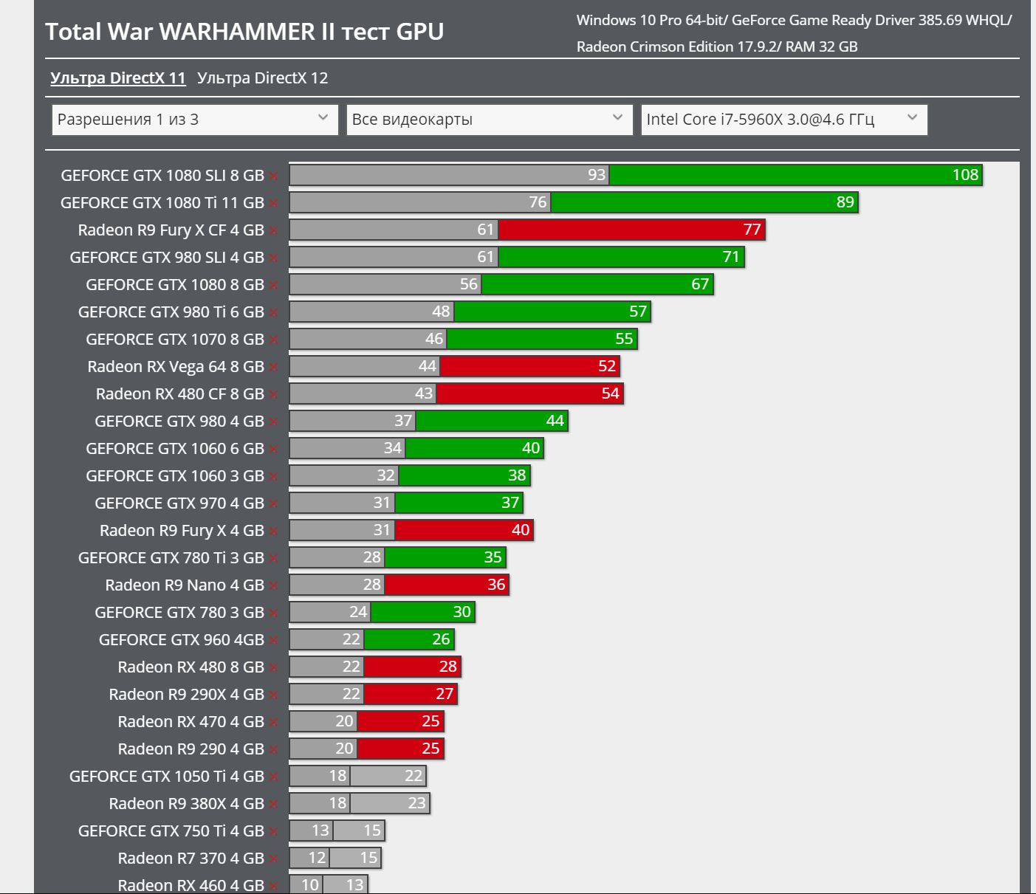Open the Intel Core i7-5960X processor dropdown

coord(783,120)
